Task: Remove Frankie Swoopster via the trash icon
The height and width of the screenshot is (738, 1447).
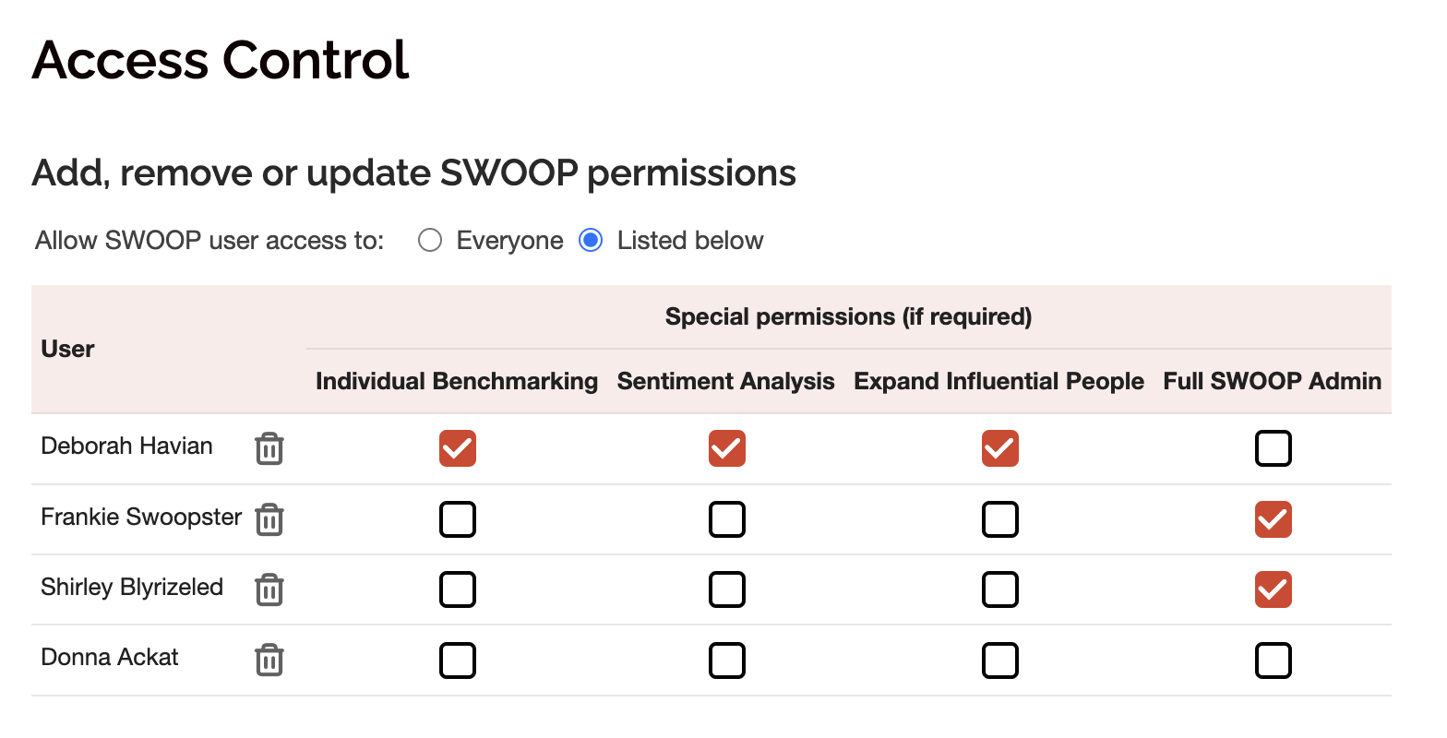Action: 269,519
